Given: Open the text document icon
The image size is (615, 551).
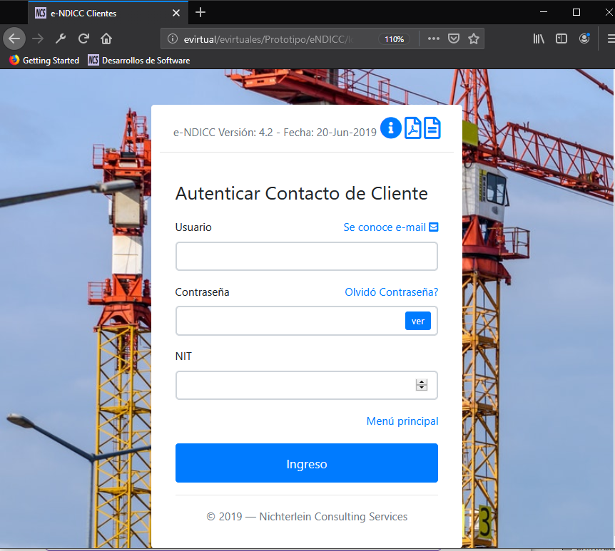Looking at the screenshot, I should click(432, 128).
